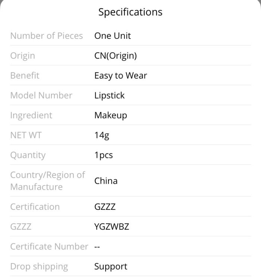Select the CN(Origin) value text
Screen dimensions: 261x277
pos(116,56)
